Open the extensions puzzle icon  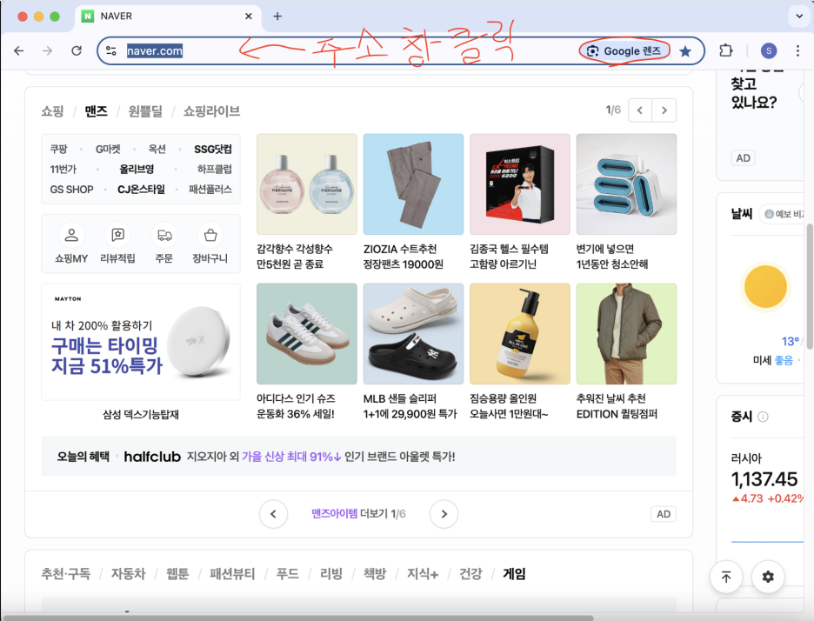[x=726, y=51]
